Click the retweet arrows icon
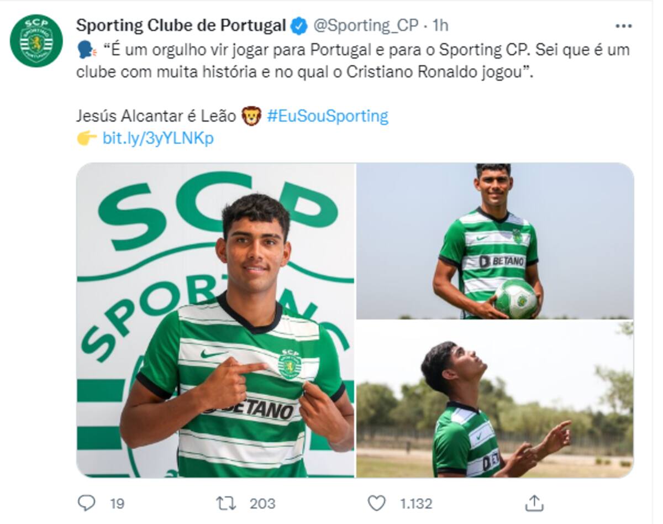The width and height of the screenshot is (663, 524). [x=226, y=503]
